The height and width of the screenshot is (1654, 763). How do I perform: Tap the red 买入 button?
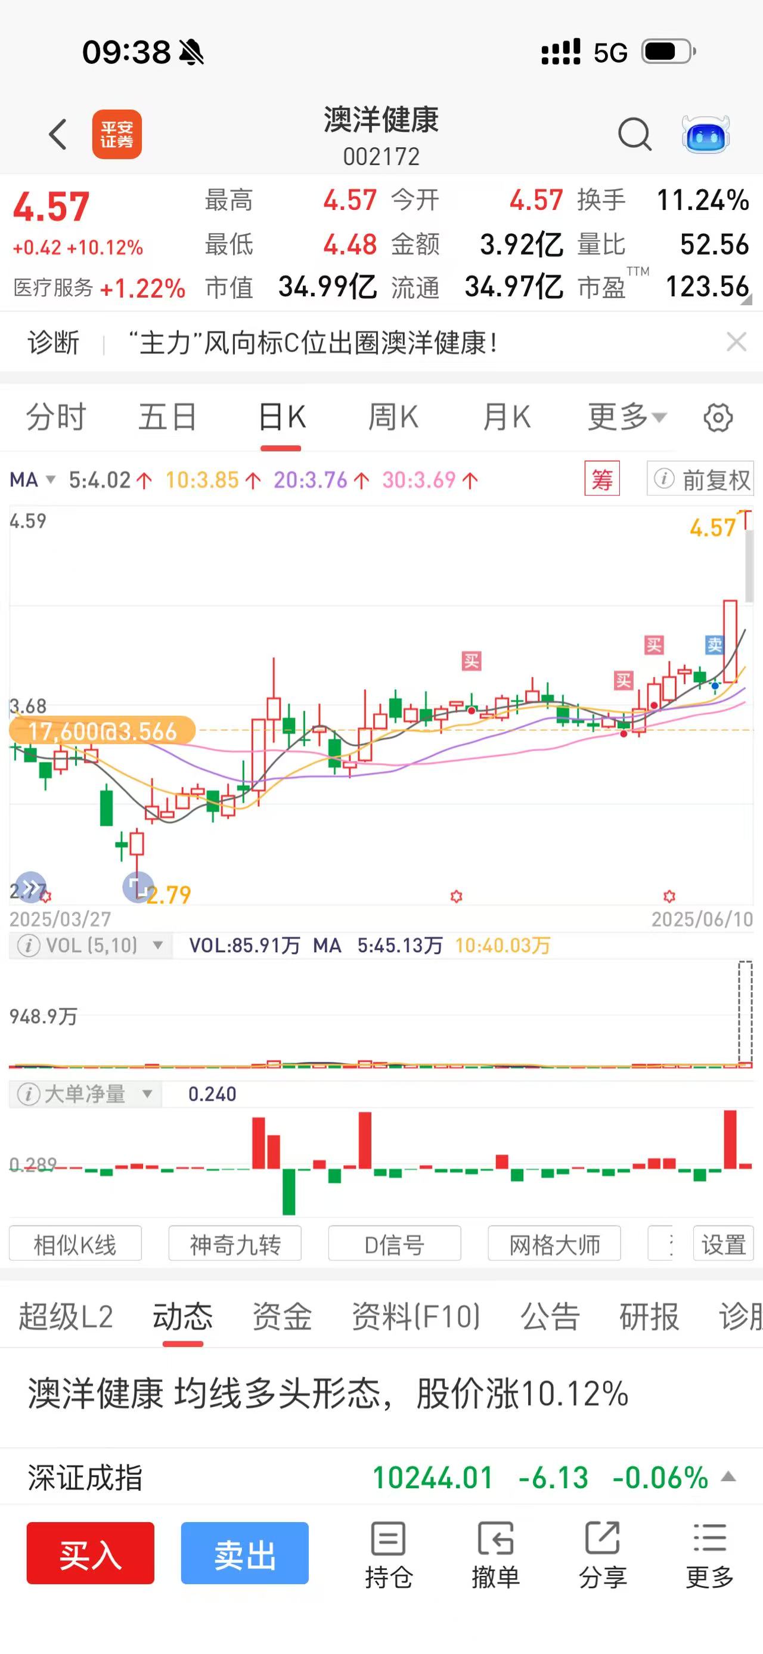point(91,1553)
